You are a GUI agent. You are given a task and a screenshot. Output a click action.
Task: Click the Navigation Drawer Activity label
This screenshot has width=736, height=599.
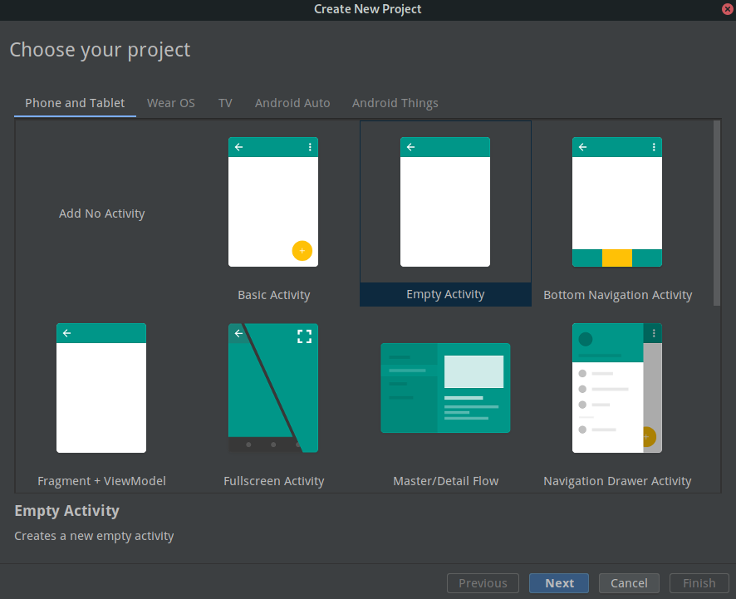pos(617,481)
